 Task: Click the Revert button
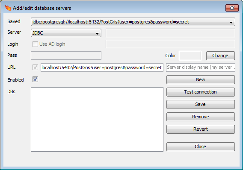point(201,129)
